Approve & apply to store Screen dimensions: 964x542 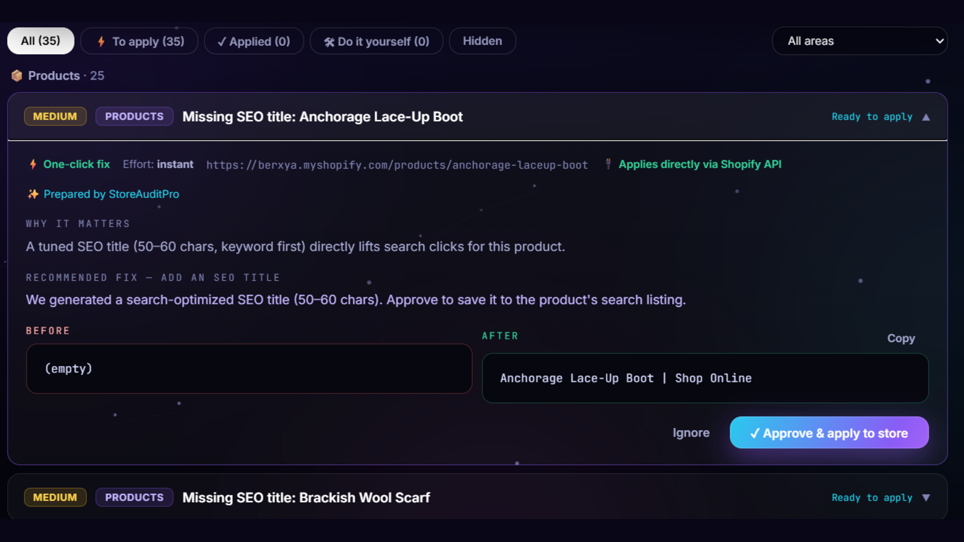[x=829, y=432]
